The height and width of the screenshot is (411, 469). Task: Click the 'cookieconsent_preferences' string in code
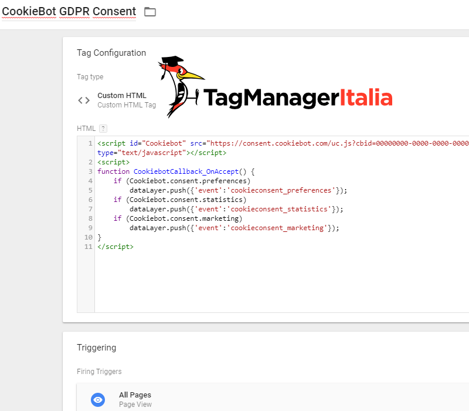coord(281,190)
